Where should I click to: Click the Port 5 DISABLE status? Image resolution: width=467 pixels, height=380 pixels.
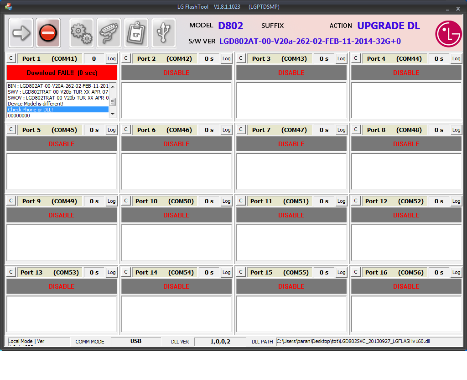pyautogui.click(x=62, y=144)
